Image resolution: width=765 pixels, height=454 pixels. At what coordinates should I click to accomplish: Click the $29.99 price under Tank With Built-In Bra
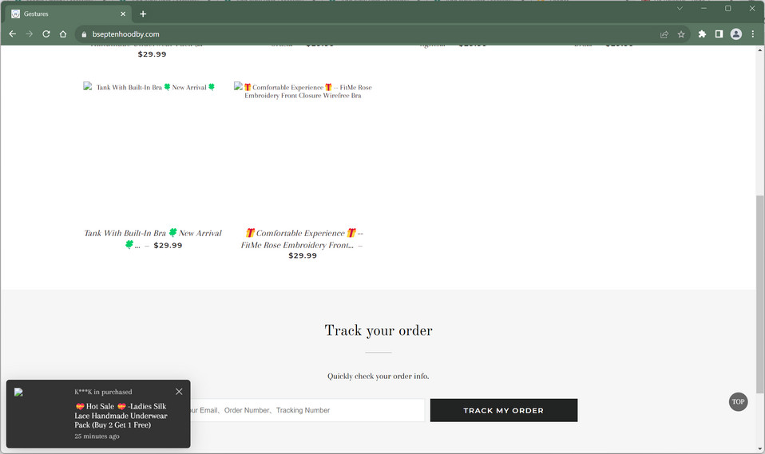(168, 245)
